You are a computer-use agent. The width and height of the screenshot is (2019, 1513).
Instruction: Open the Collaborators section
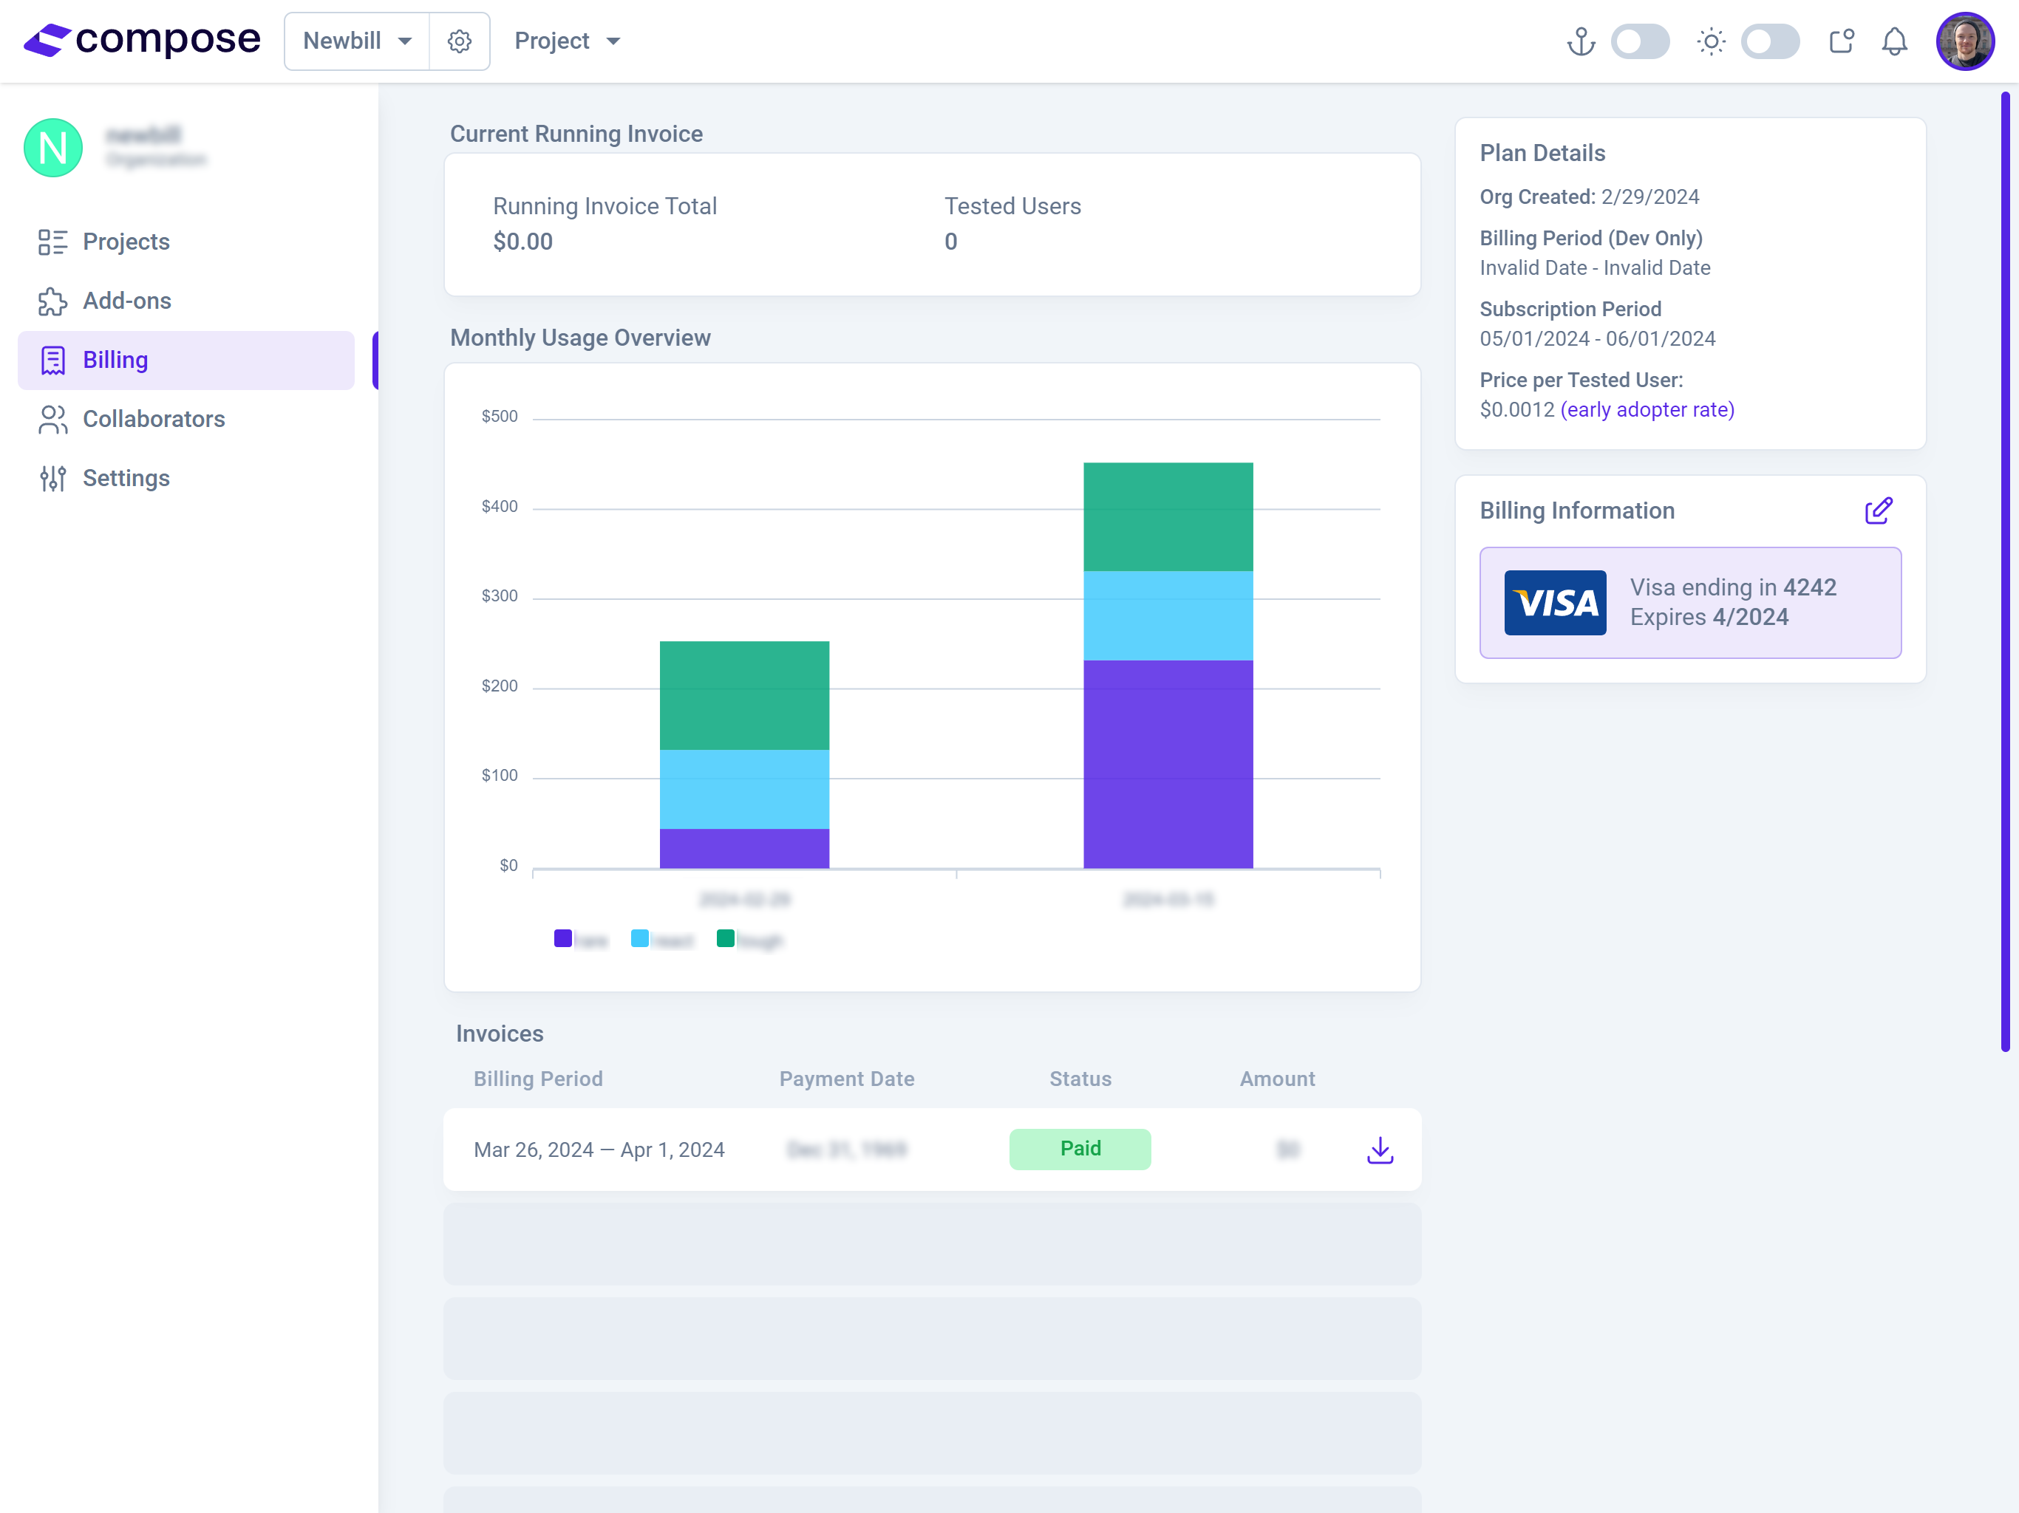154,419
